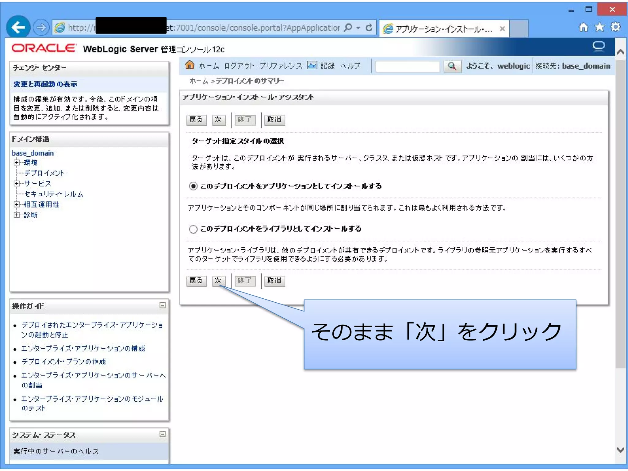Open browser tools gear icon
The height and width of the screenshot is (471, 628).
tap(615, 27)
